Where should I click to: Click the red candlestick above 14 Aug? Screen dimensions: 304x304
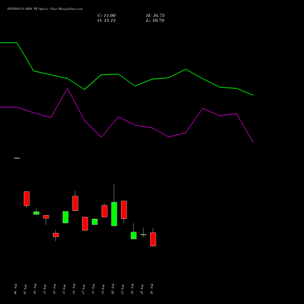75,203
